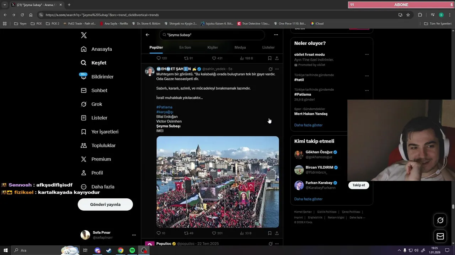Share the Mehmet Şahin post
This screenshot has height=255, width=455.
click(277, 233)
